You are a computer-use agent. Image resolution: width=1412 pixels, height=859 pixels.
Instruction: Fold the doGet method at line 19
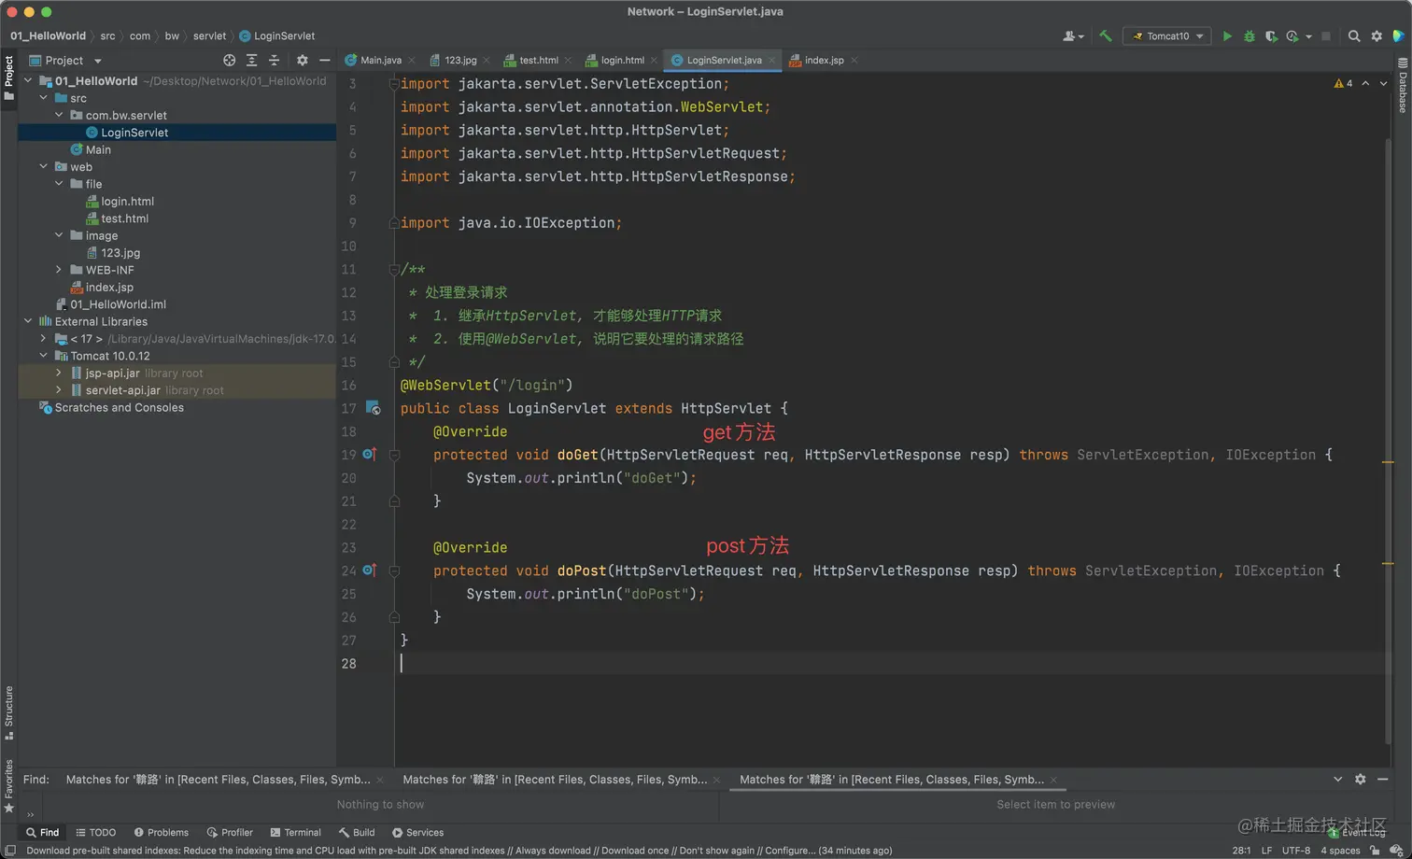click(x=394, y=455)
